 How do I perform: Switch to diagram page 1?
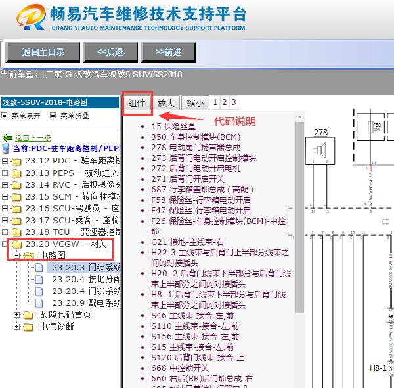click(215, 102)
